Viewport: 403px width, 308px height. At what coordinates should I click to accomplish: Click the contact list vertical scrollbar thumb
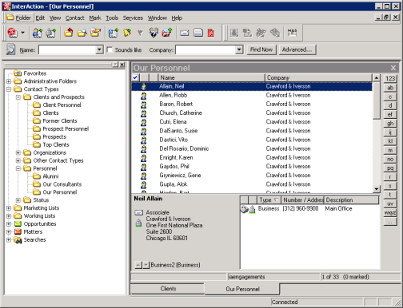(x=376, y=101)
